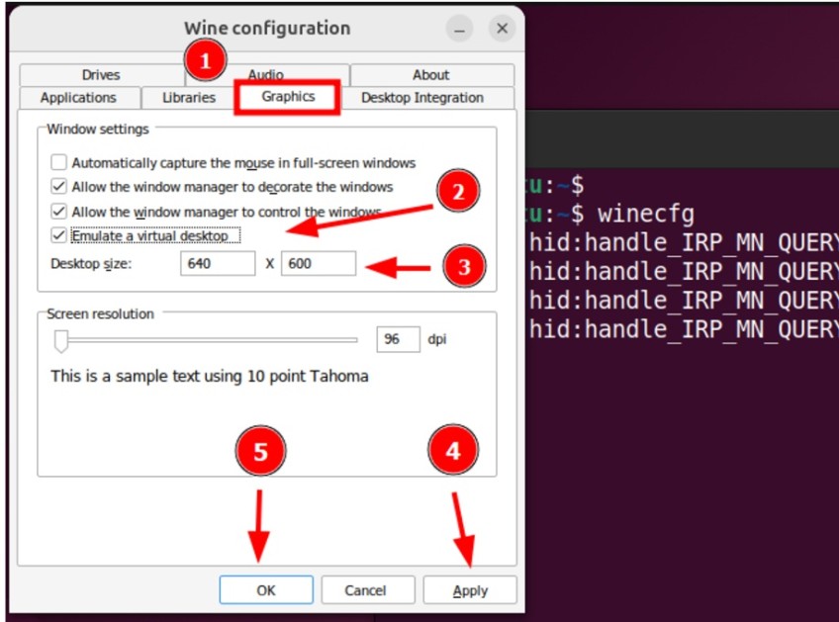This screenshot has width=839, height=622.
Task: Apply the Wine configuration changes
Action: (x=470, y=590)
